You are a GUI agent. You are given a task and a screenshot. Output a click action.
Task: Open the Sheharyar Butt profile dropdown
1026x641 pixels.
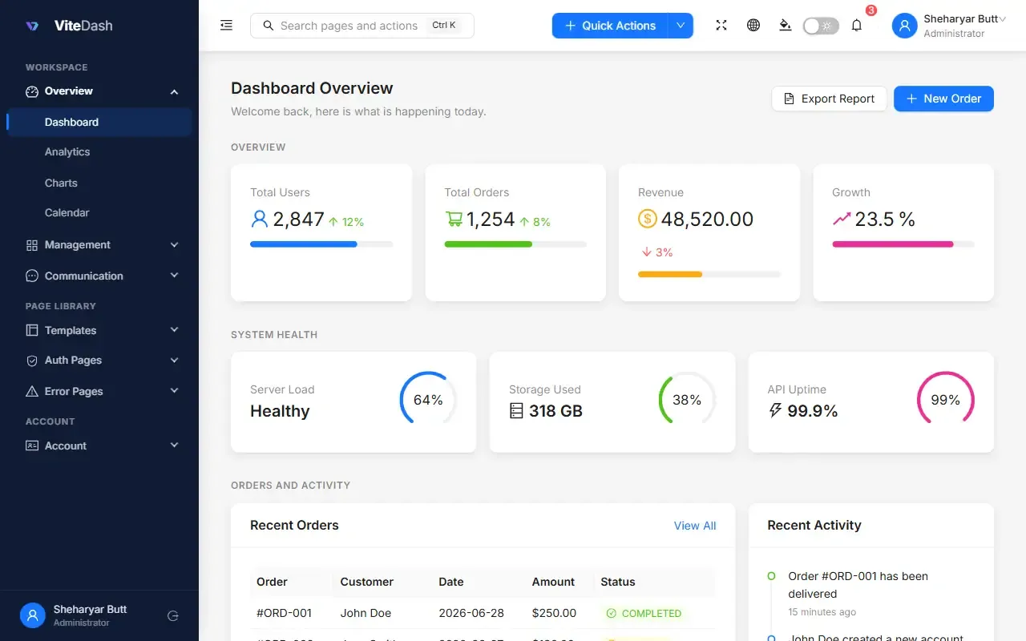pos(950,26)
